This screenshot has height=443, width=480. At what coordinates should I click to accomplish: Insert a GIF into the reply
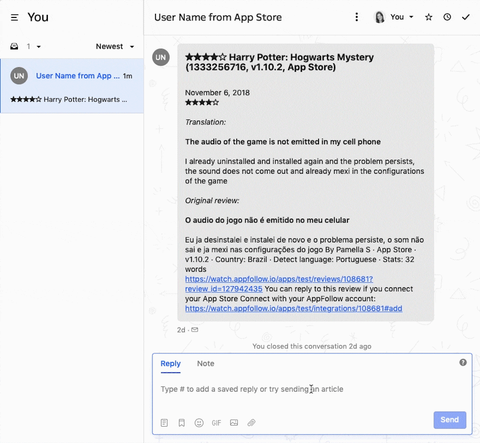click(x=216, y=423)
